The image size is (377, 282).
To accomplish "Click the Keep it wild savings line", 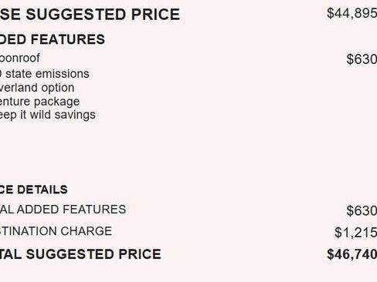I will tap(48, 115).
